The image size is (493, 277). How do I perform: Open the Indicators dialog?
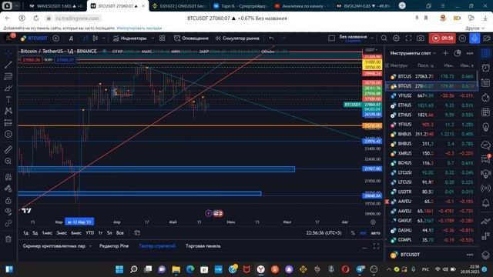[x=130, y=38]
